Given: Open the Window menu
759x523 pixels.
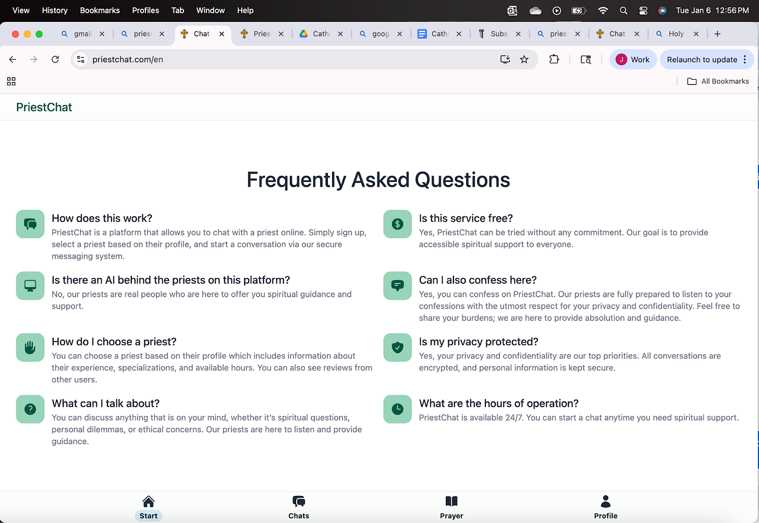Looking at the screenshot, I should pyautogui.click(x=211, y=10).
